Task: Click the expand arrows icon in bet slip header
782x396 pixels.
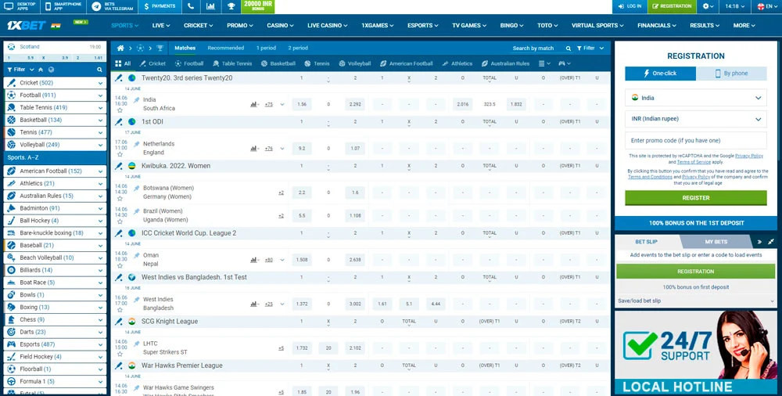Action: point(771,242)
